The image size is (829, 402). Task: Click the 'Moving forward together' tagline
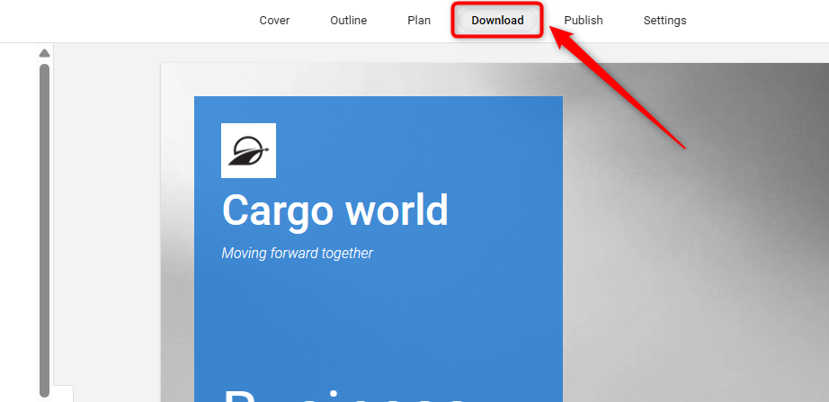(297, 254)
